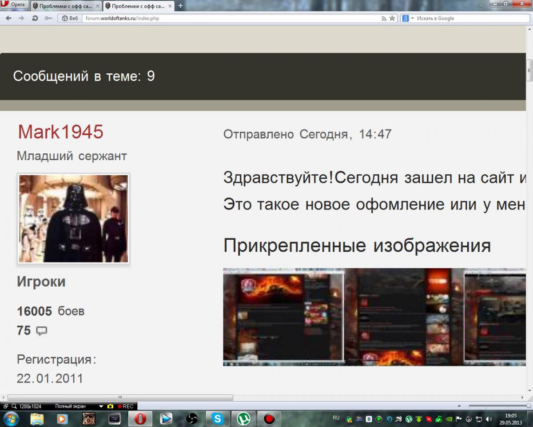Image resolution: width=533 pixels, height=427 pixels.
Task: Click Отправлено Сегодня, 14:47 timestamp
Action: point(307,134)
